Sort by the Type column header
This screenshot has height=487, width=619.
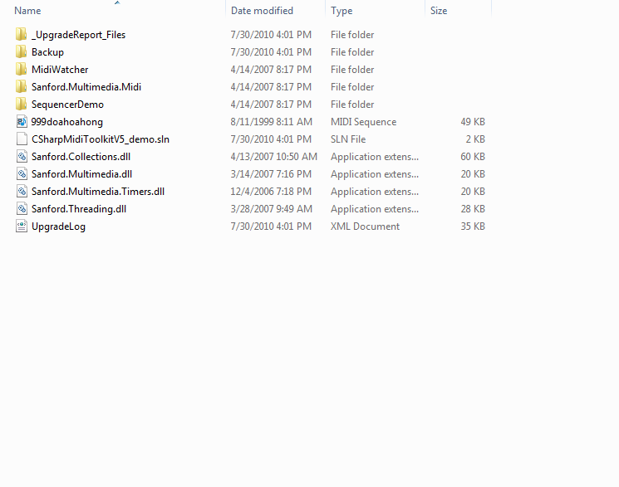[x=341, y=11]
